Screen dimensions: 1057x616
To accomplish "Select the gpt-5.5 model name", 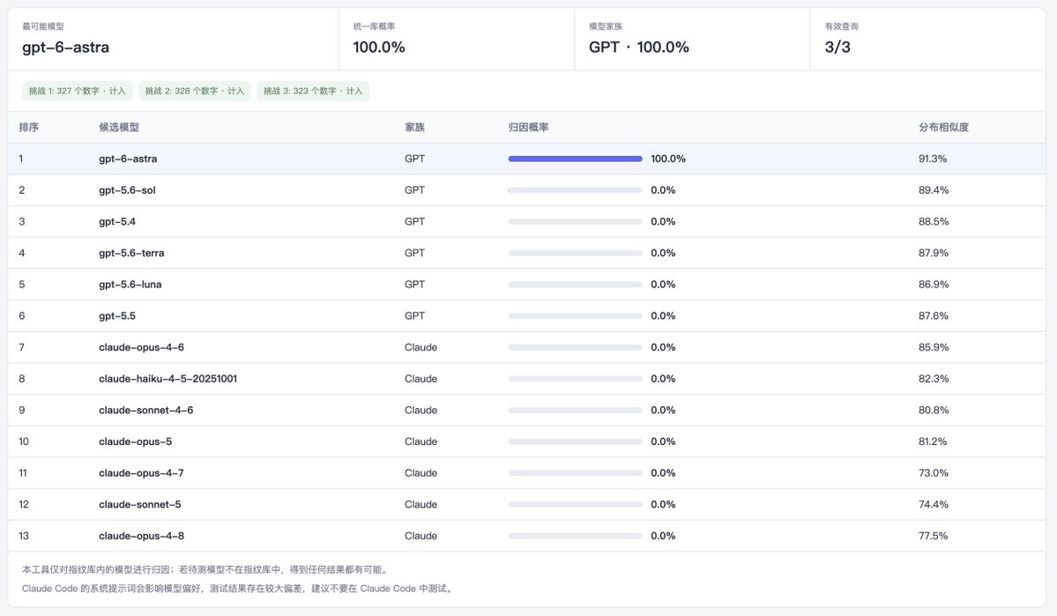I will click(x=117, y=316).
